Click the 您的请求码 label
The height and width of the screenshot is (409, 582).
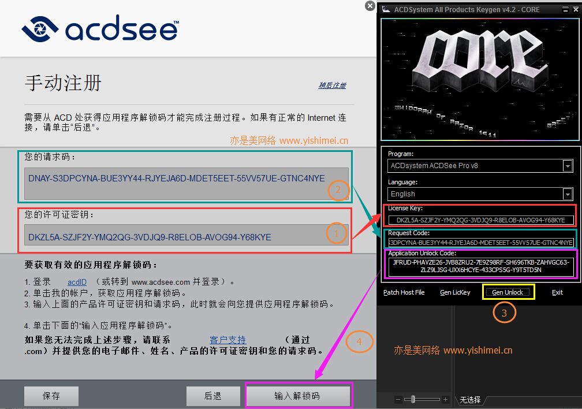click(x=50, y=157)
